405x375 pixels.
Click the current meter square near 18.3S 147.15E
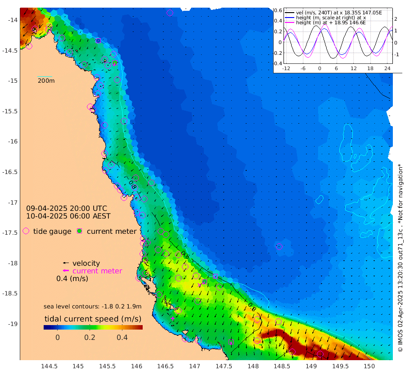pos(204,281)
